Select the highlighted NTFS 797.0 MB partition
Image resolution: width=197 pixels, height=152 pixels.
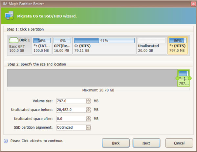pyautogui.click(x=178, y=45)
